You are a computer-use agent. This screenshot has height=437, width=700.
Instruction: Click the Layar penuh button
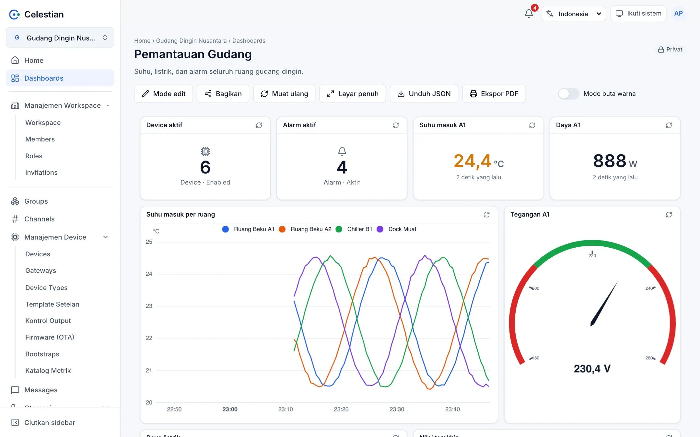coord(353,94)
